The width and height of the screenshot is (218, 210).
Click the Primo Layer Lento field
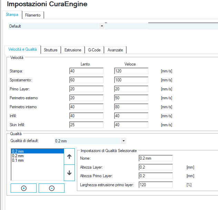pyautogui.click(x=86, y=89)
